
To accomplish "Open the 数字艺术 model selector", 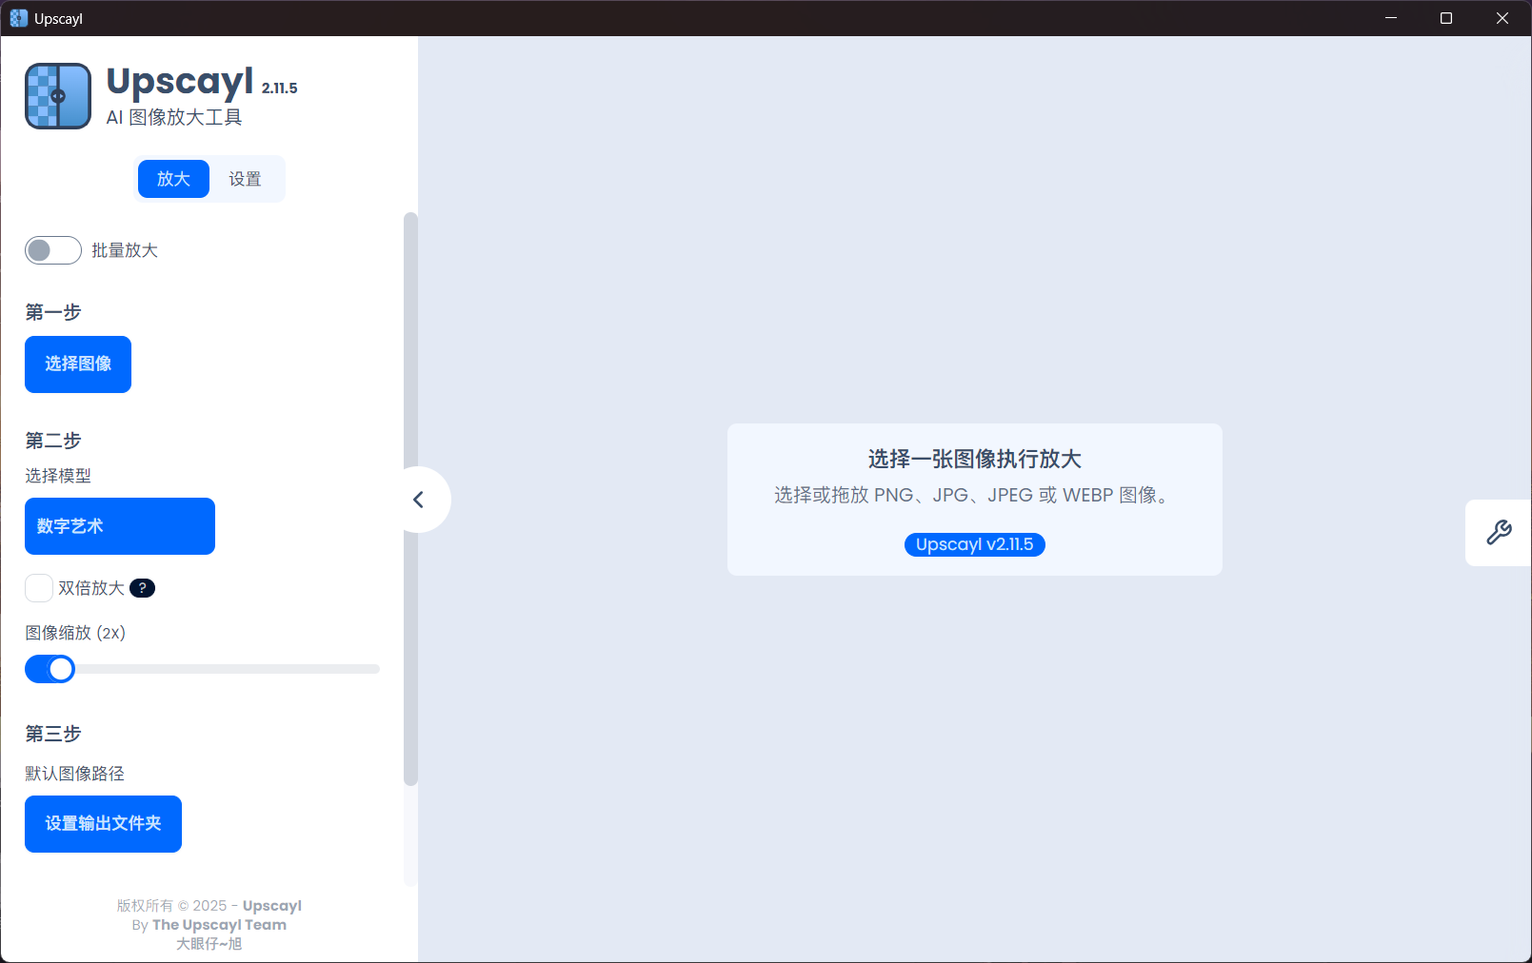I will tap(120, 526).
